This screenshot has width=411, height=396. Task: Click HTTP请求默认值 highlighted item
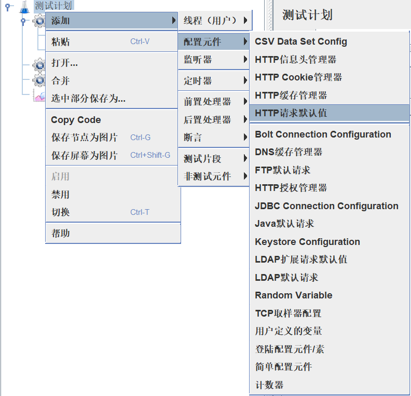click(330, 113)
